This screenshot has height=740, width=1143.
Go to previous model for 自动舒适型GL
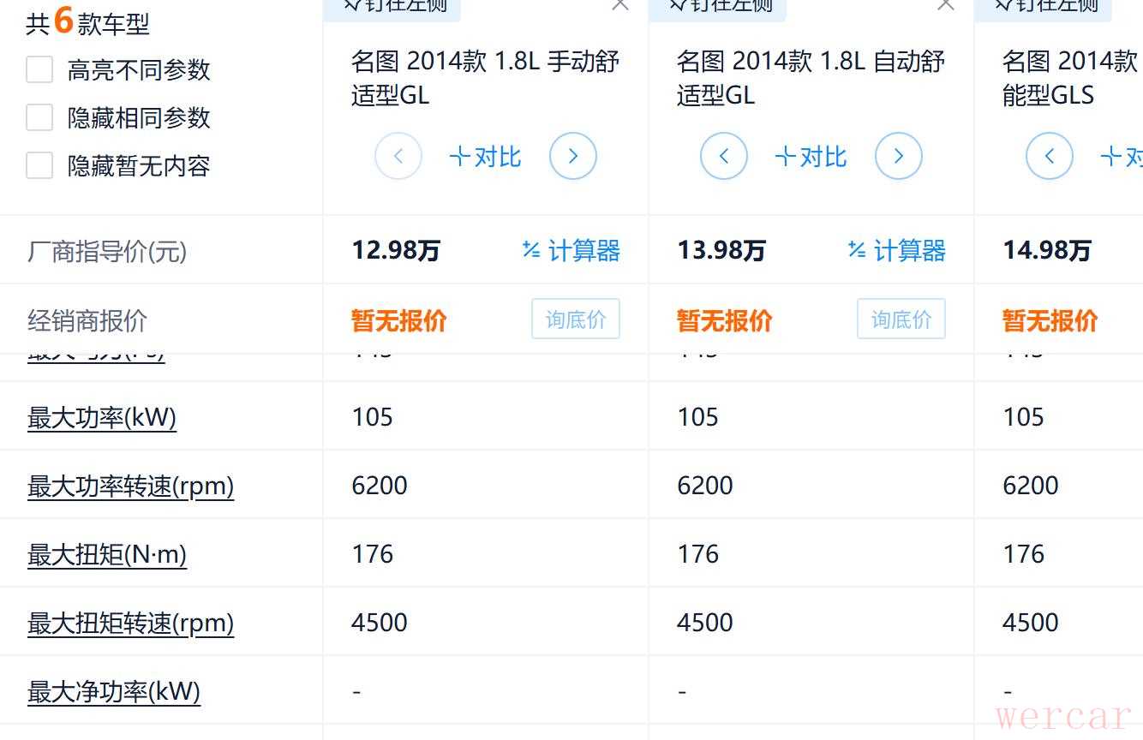tap(724, 156)
